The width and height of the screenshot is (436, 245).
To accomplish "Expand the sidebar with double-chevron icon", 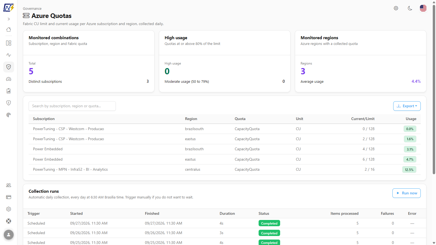I will (x=9, y=19).
